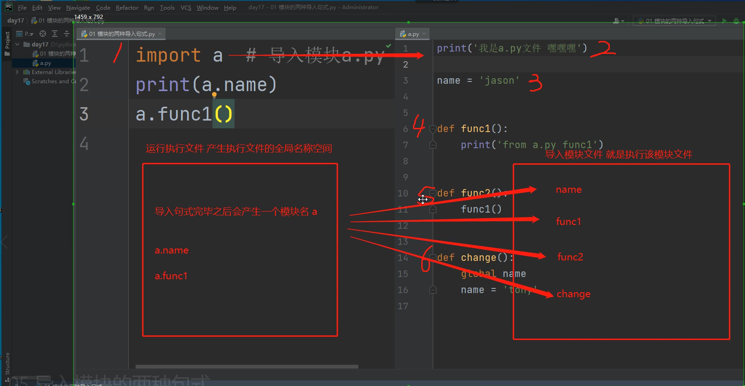
Task: Open the VCS menu
Action: pos(186,7)
